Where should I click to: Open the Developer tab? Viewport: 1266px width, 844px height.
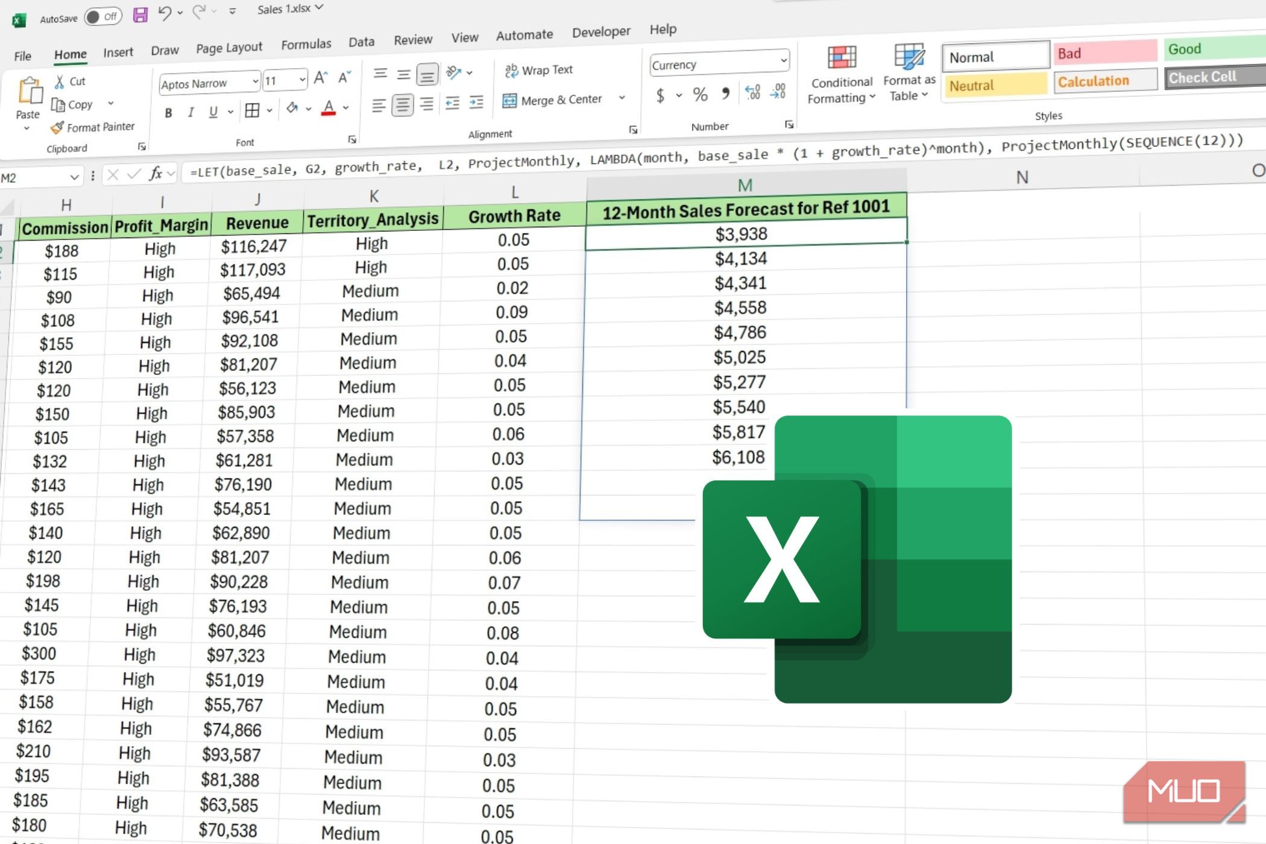[x=600, y=31]
